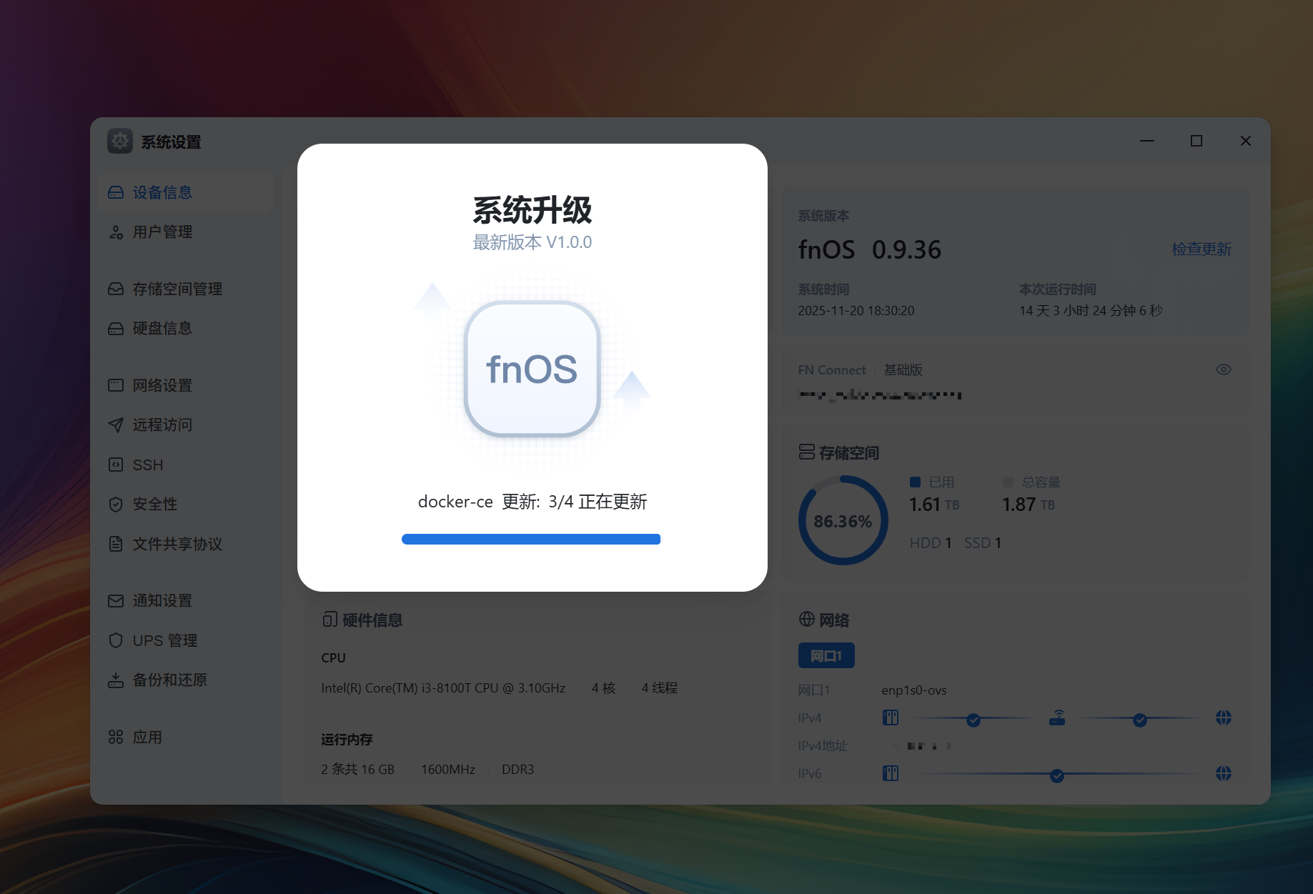Click the four-circles icon beside 应用
Screen dimensions: 1313x894
pos(116,737)
